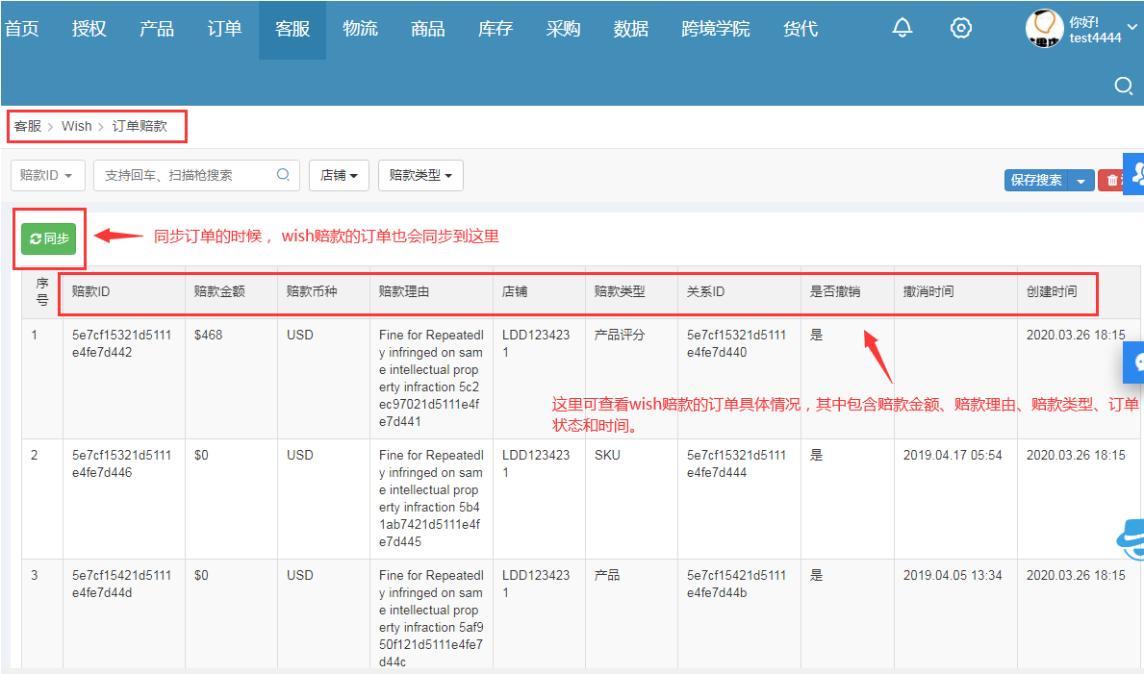This screenshot has width=1144, height=674.
Task: Click the 2019.04.17 05:54 revoke time
Action: coord(953,455)
